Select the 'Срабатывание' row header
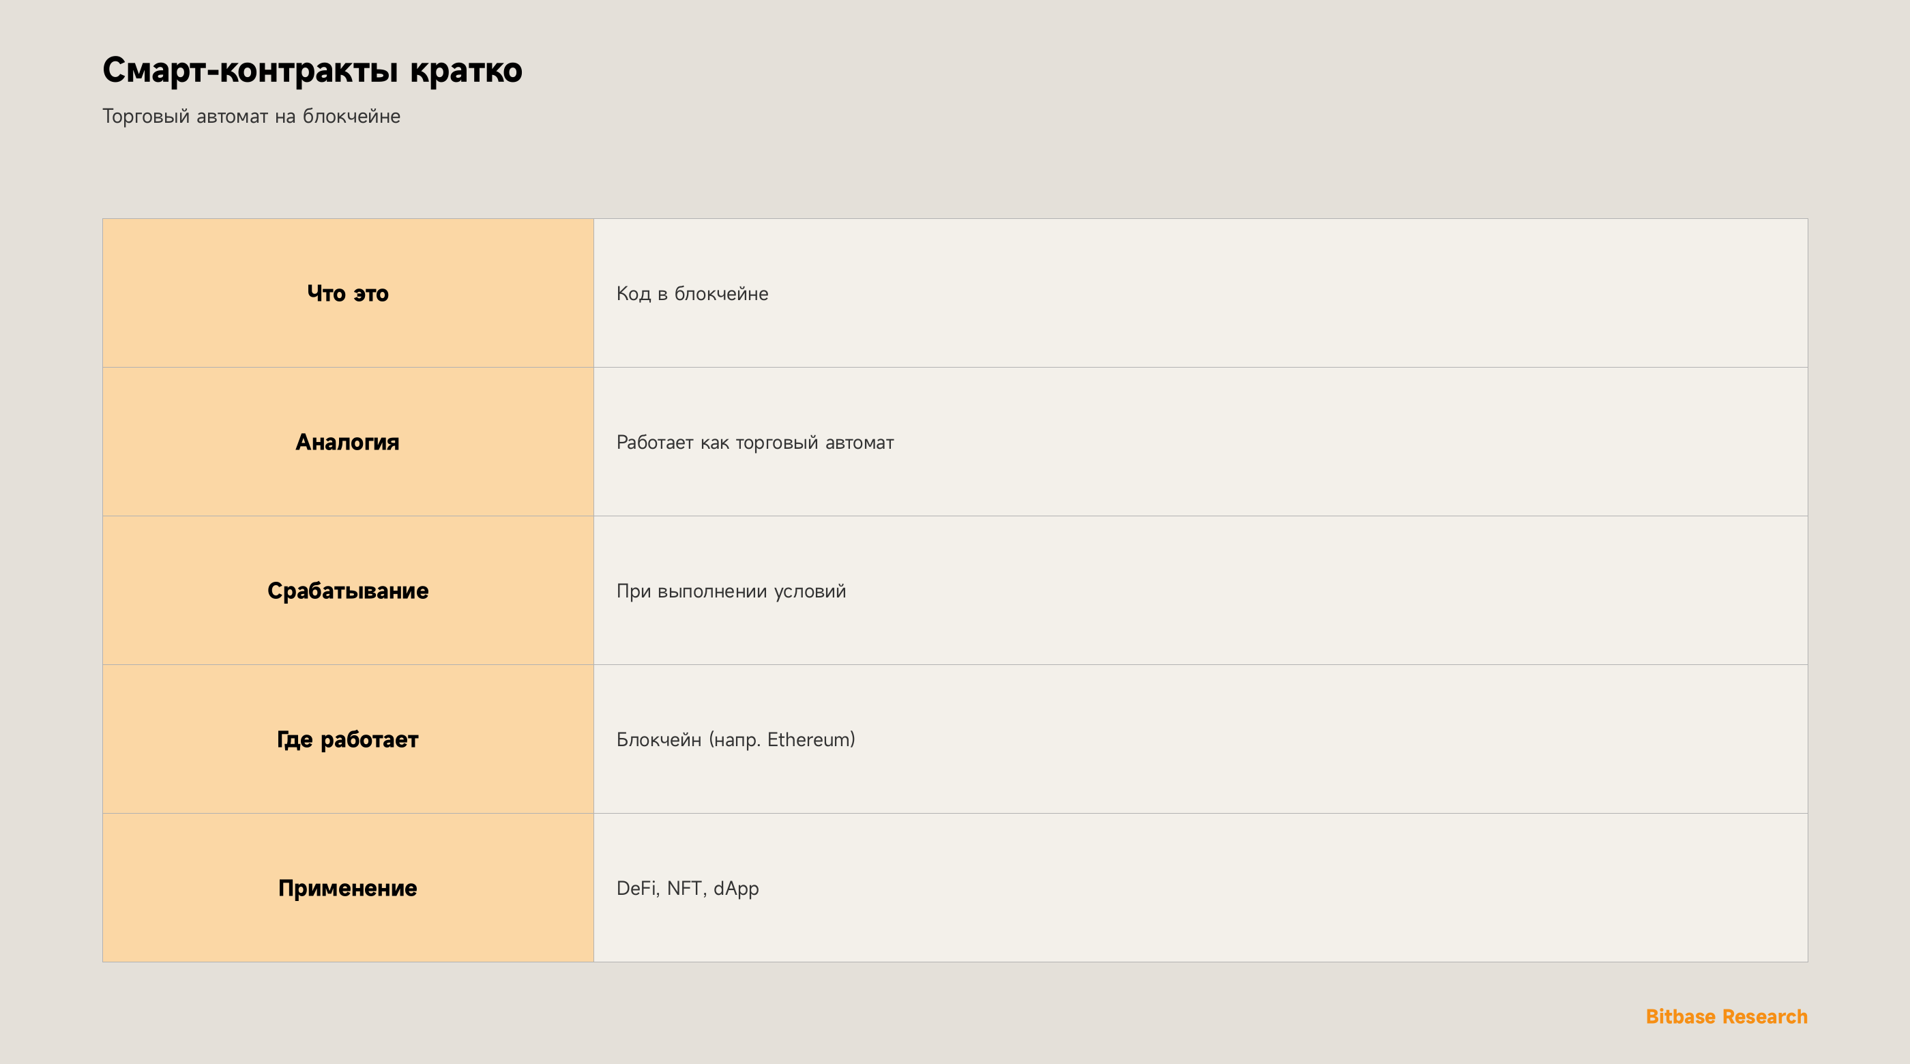Screen dimensions: 1910x1064 348,590
